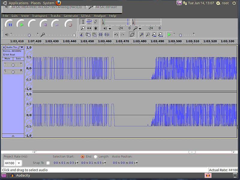Screen dimensions: 240x180
Task: Open the Generate menu
Action: (x=71, y=16)
